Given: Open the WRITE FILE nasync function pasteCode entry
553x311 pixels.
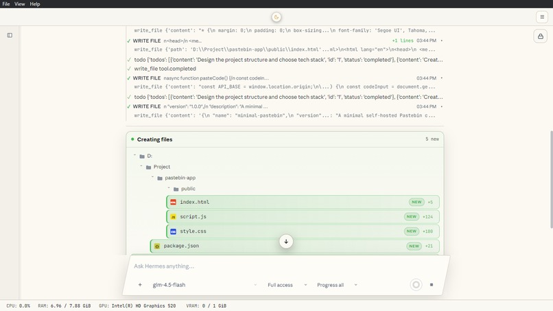Looking at the screenshot, I should point(284,78).
